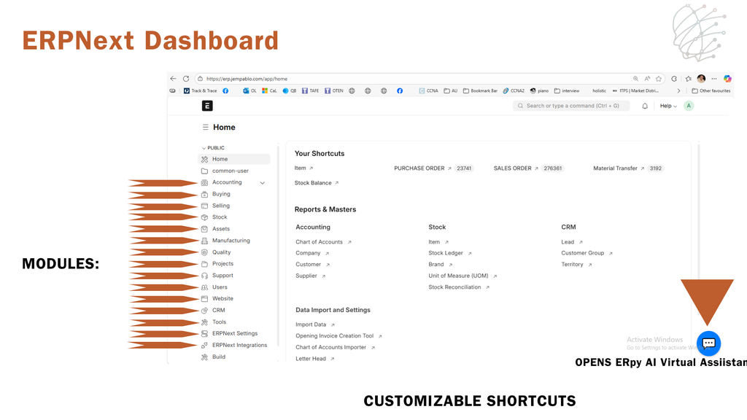Click the Support headset icon
The height and width of the screenshot is (420, 747).
click(204, 276)
